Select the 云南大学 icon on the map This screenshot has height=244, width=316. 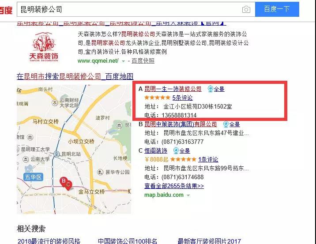coord(26,159)
